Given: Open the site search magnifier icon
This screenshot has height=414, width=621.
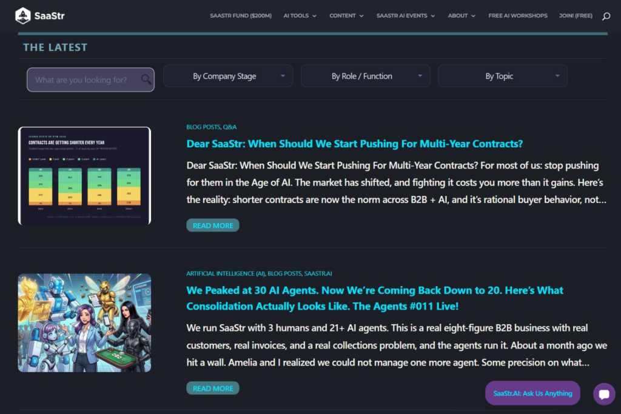Looking at the screenshot, I should [606, 16].
